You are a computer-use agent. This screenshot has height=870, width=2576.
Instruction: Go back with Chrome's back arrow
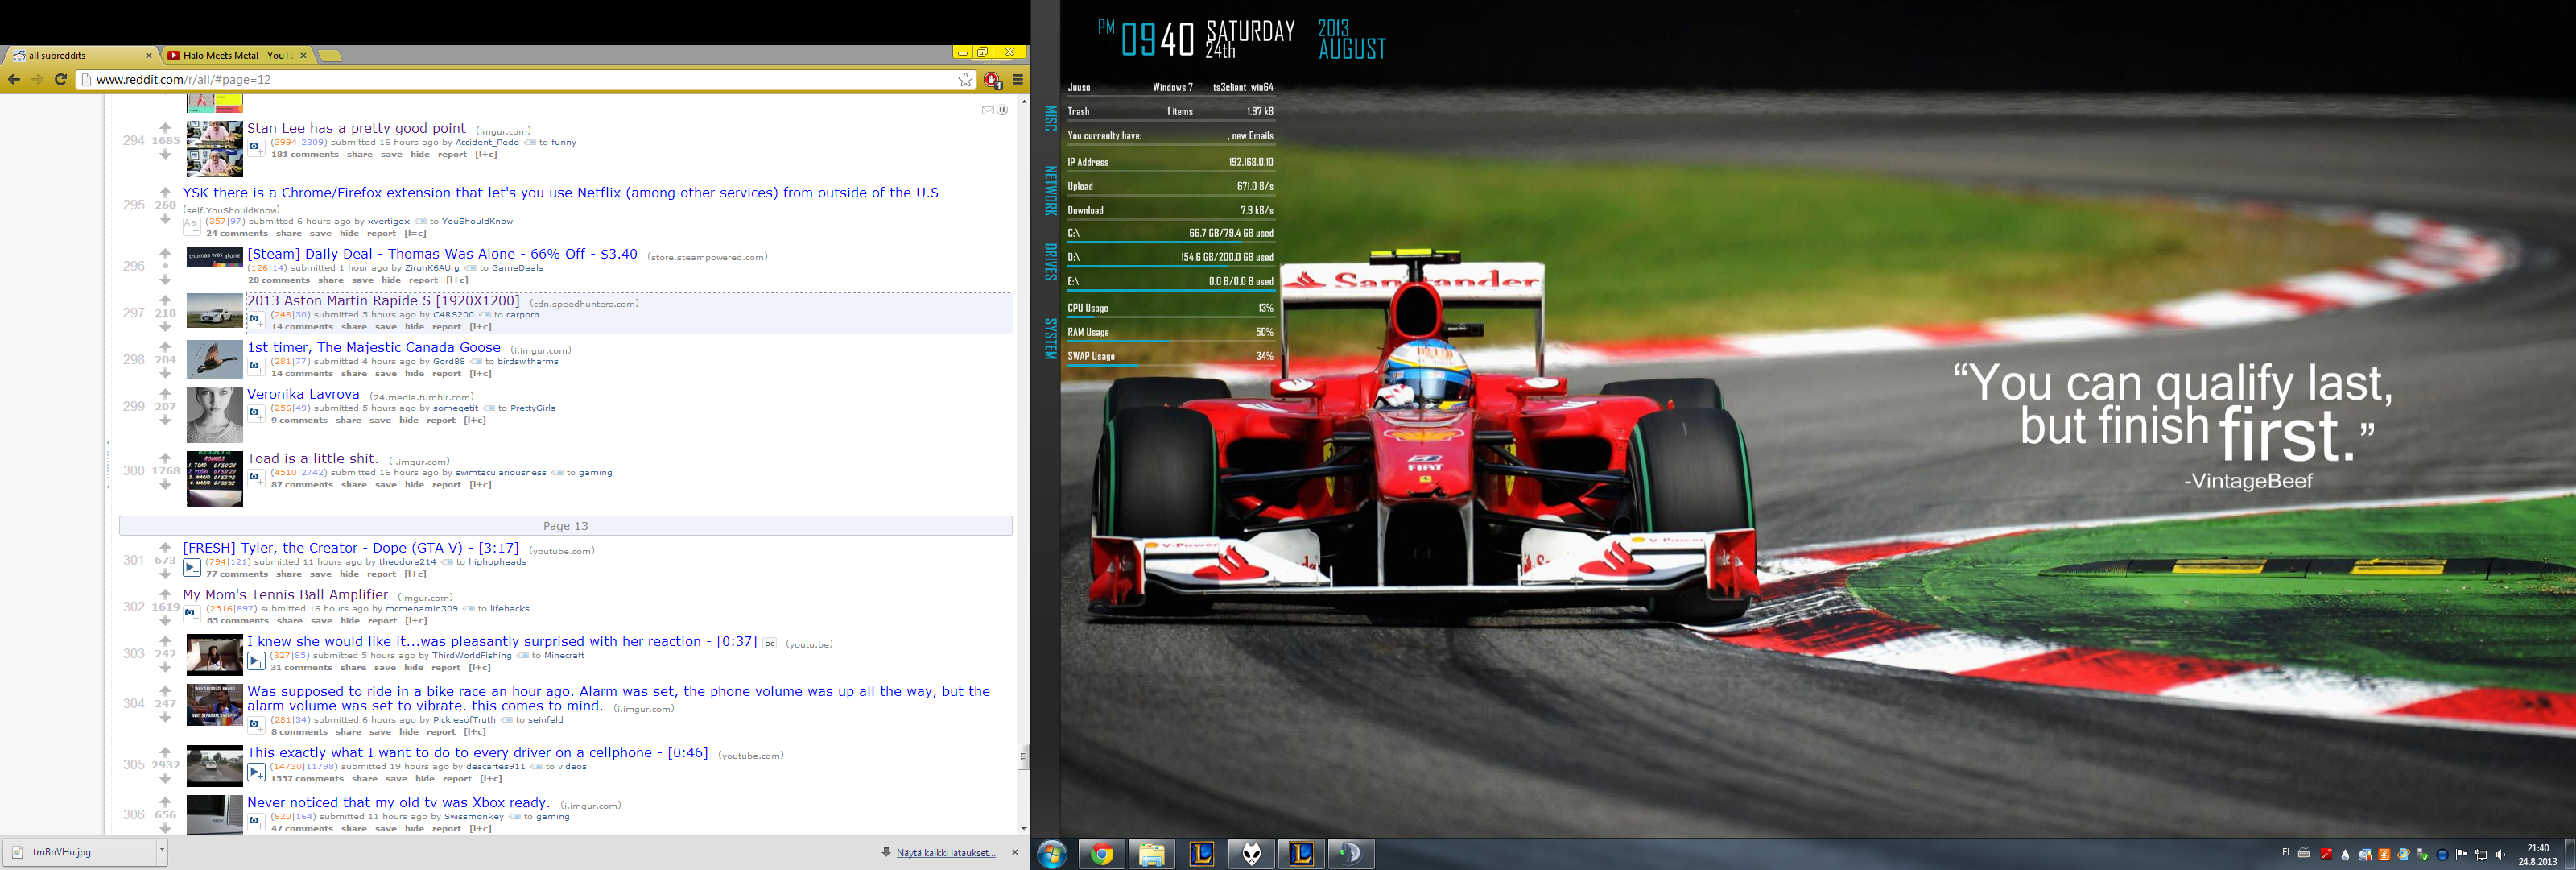[x=14, y=79]
